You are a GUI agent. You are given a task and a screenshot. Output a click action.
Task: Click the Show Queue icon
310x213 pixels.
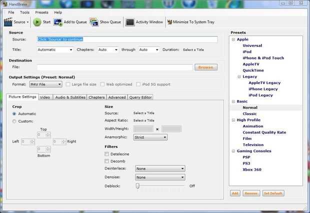click(94, 22)
